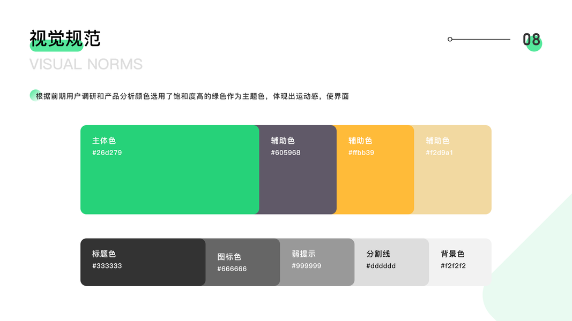Viewport: 572px width, 321px height.
Task: Click the page number 08
Action: tap(531, 40)
